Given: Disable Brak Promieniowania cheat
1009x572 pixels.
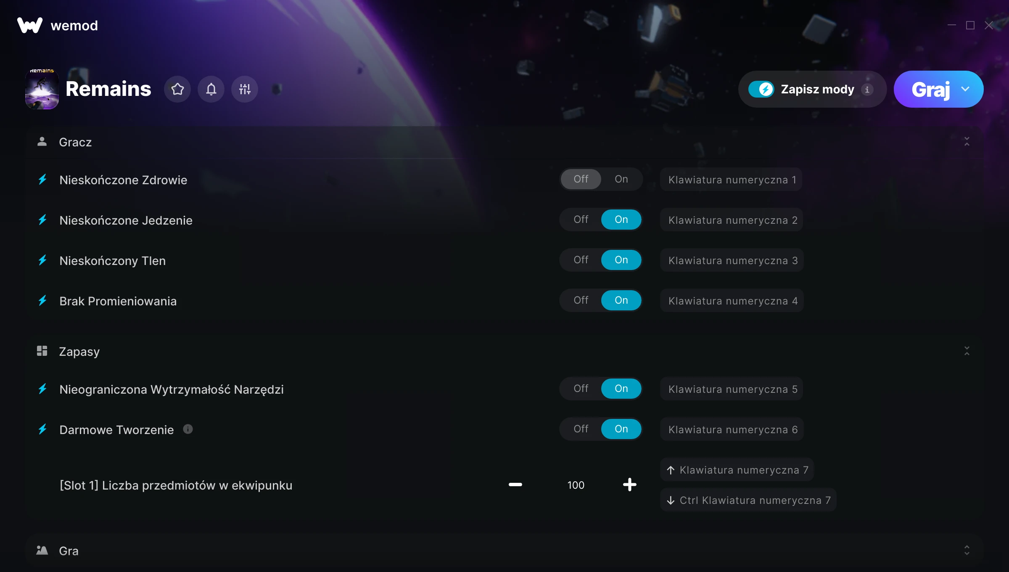Looking at the screenshot, I should coord(581,300).
